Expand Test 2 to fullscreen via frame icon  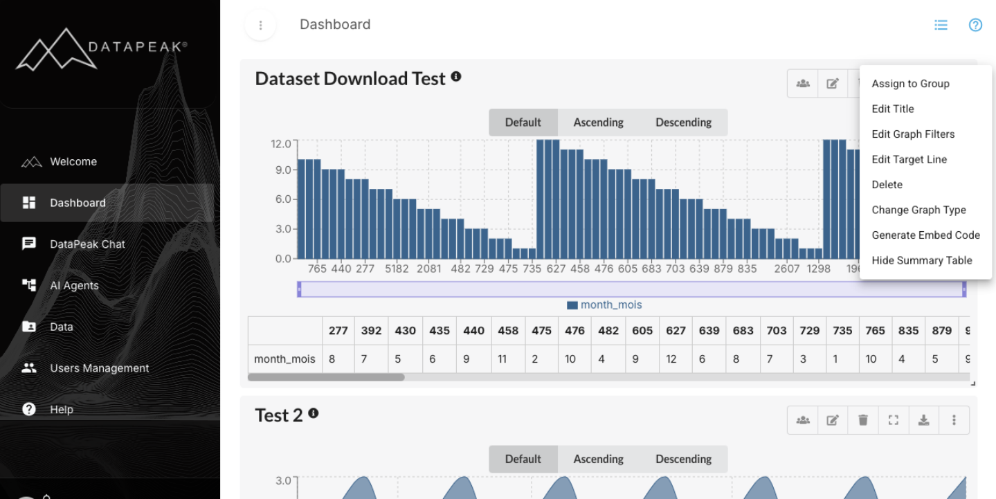(893, 419)
